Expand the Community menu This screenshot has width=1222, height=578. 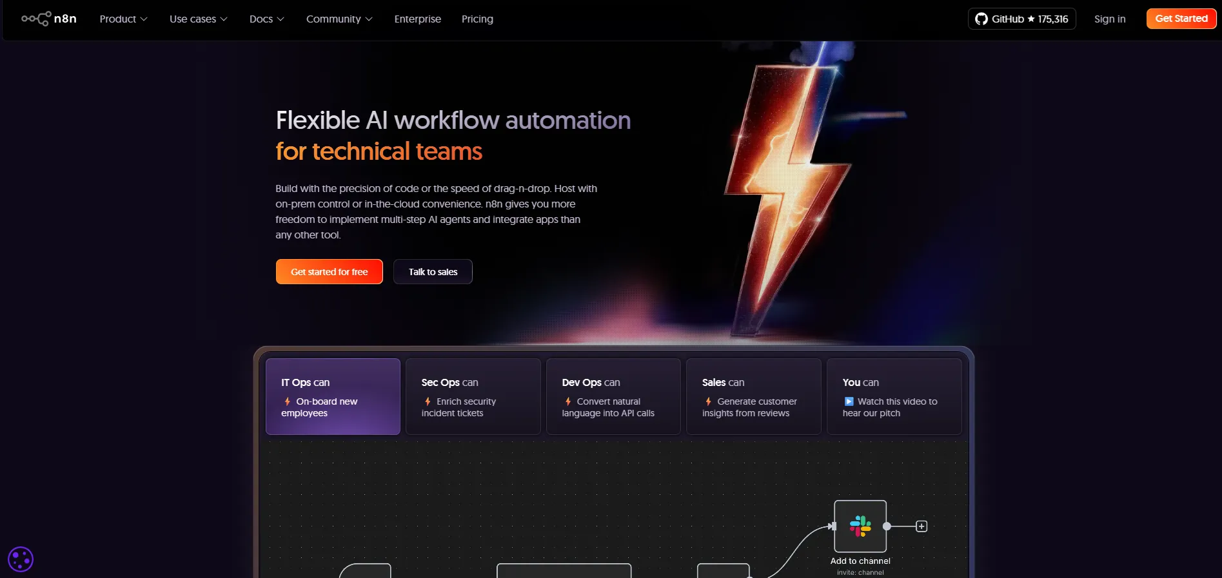tap(339, 19)
